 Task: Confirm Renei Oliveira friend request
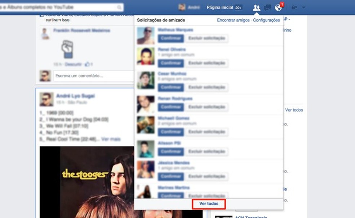coord(171,63)
